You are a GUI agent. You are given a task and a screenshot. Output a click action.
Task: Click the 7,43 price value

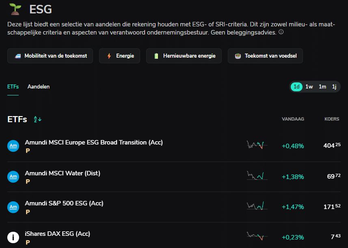335,237
